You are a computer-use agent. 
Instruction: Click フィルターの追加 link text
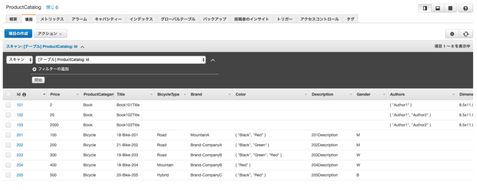coord(53,69)
